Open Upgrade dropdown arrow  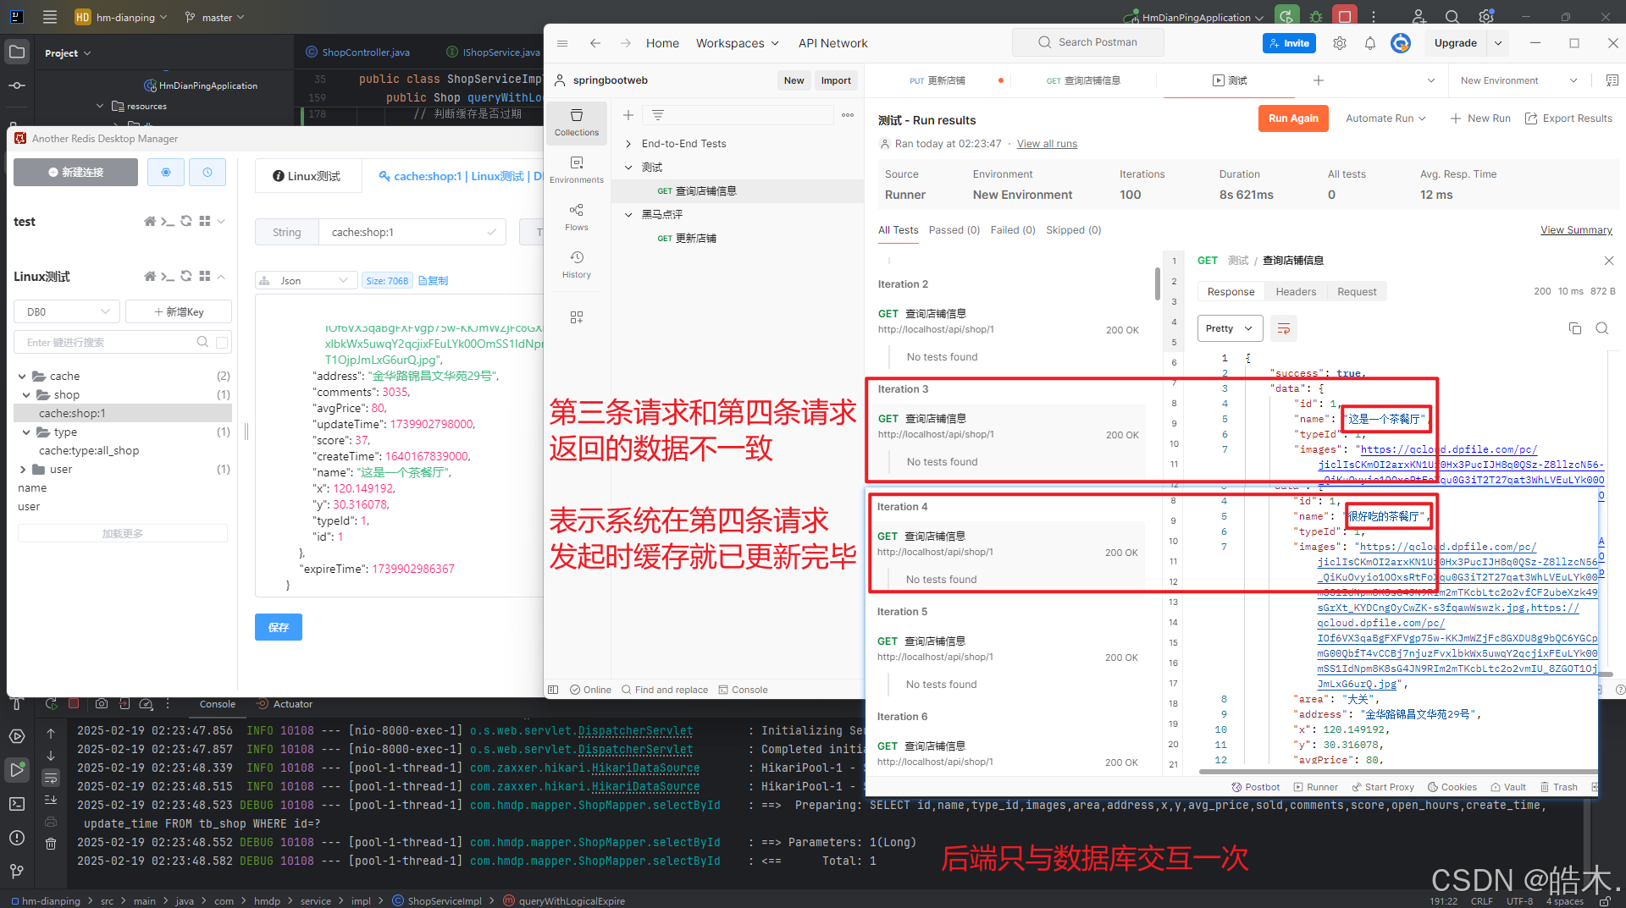pos(1497,43)
